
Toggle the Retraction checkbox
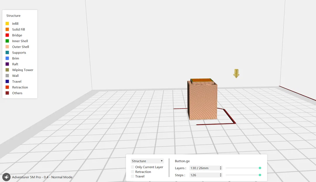pos(132,172)
